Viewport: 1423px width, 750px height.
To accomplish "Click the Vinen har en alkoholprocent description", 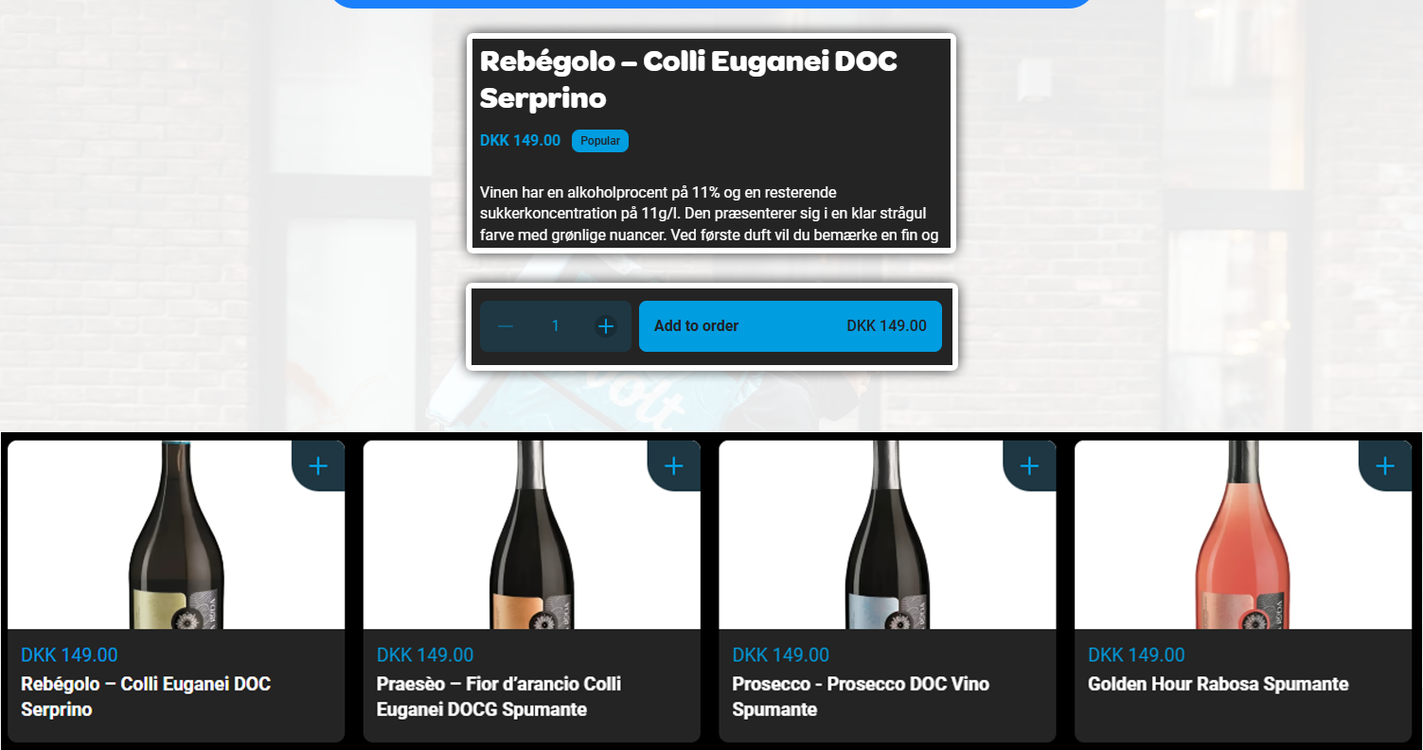I will pos(712,214).
